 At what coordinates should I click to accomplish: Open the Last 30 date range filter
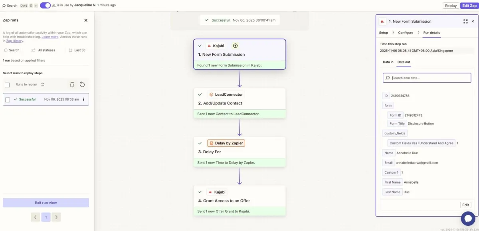tap(77, 50)
